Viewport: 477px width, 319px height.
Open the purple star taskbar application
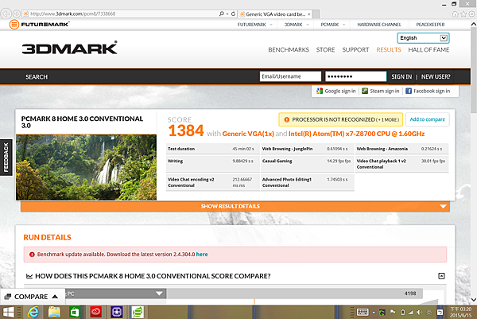(x=117, y=312)
